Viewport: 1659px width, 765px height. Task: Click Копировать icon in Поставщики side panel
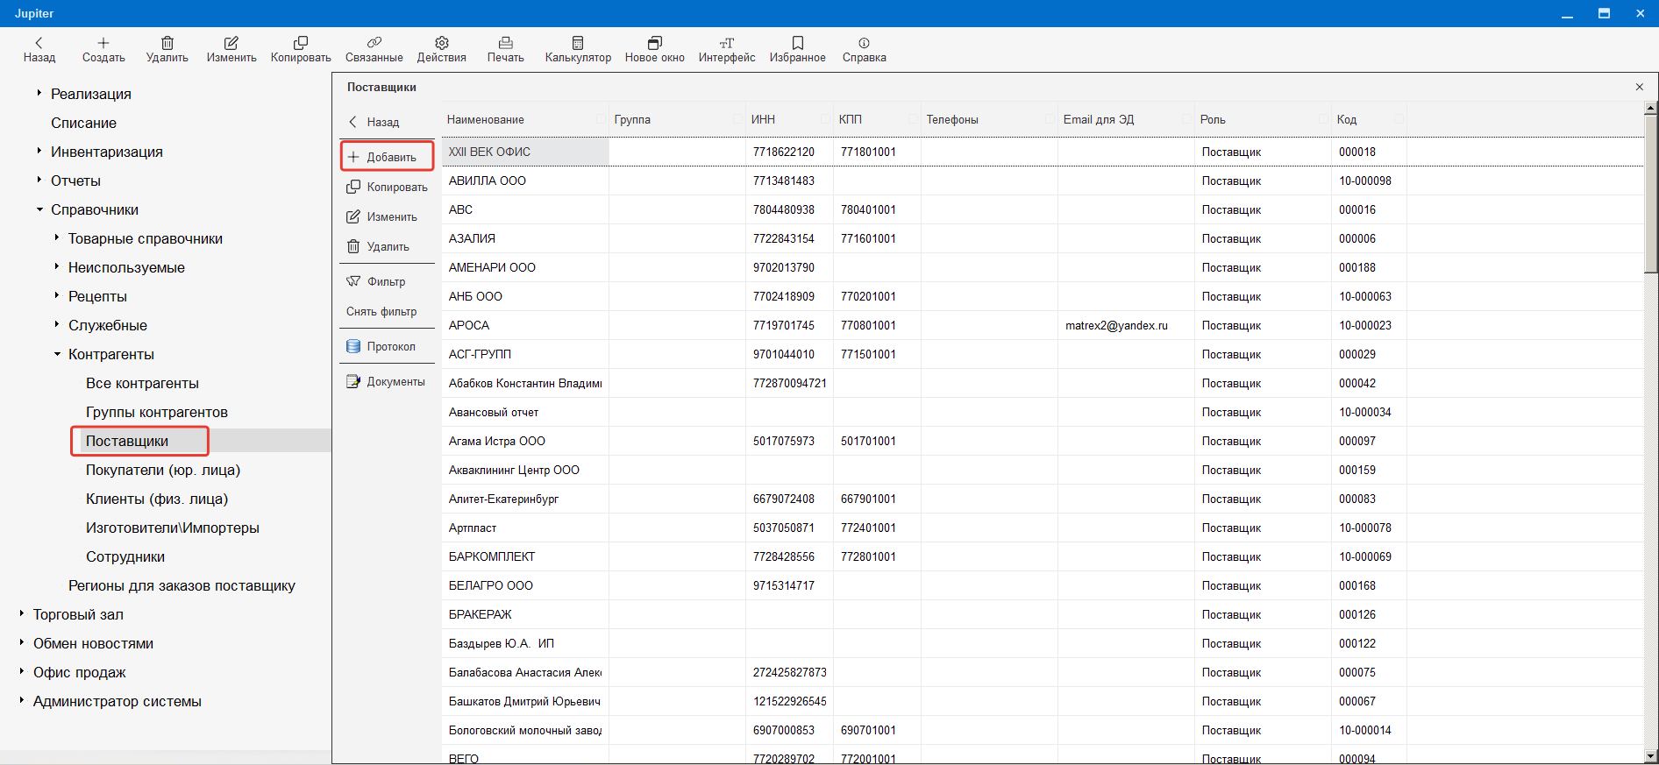click(353, 187)
